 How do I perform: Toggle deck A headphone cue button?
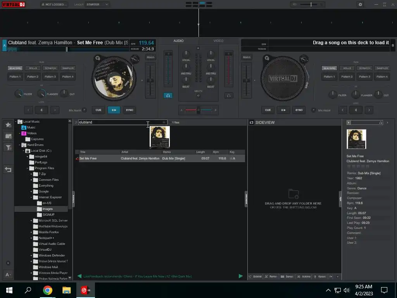[x=168, y=95]
